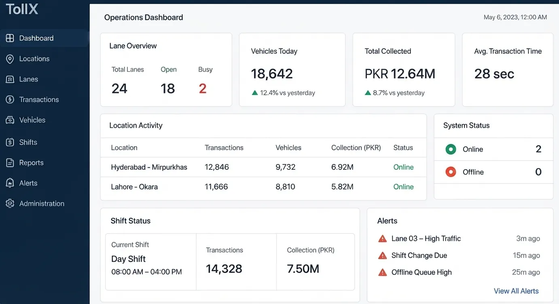Click the Dashboard grid icon in sidebar
Image resolution: width=559 pixels, height=304 pixels.
point(10,38)
